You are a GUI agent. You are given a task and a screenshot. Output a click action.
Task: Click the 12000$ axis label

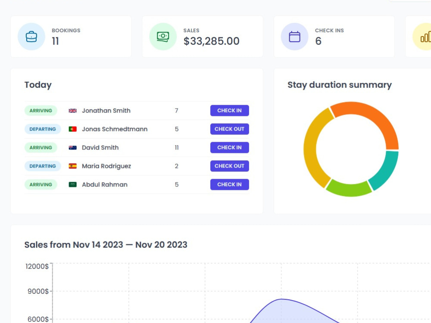click(x=37, y=267)
